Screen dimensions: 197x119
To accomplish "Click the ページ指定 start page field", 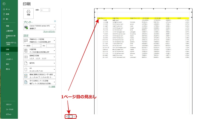I will (x=36, y=46).
